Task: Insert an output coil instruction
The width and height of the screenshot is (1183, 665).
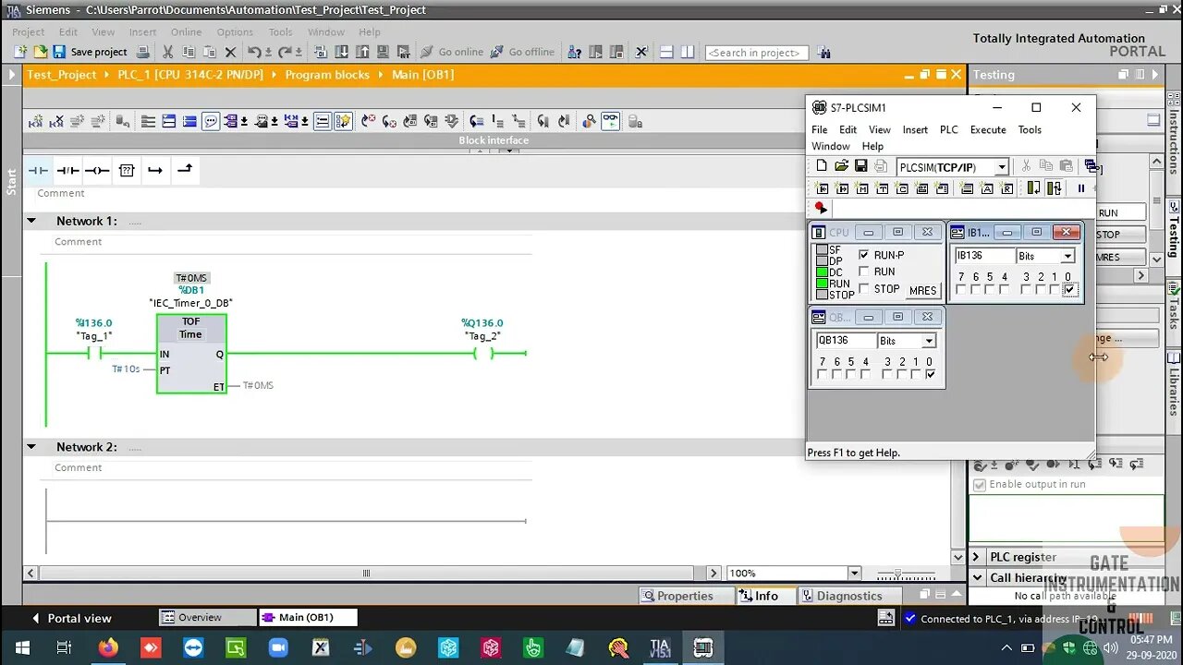Action: pos(97,170)
